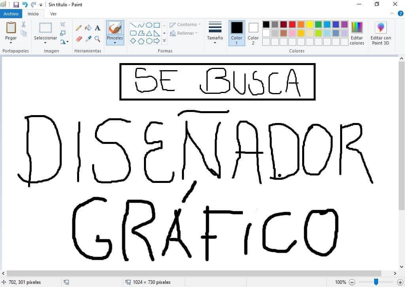Screen dimensions: 405x287
Task: Click the horizontal scrollbar thumb
Action: coord(194,273)
